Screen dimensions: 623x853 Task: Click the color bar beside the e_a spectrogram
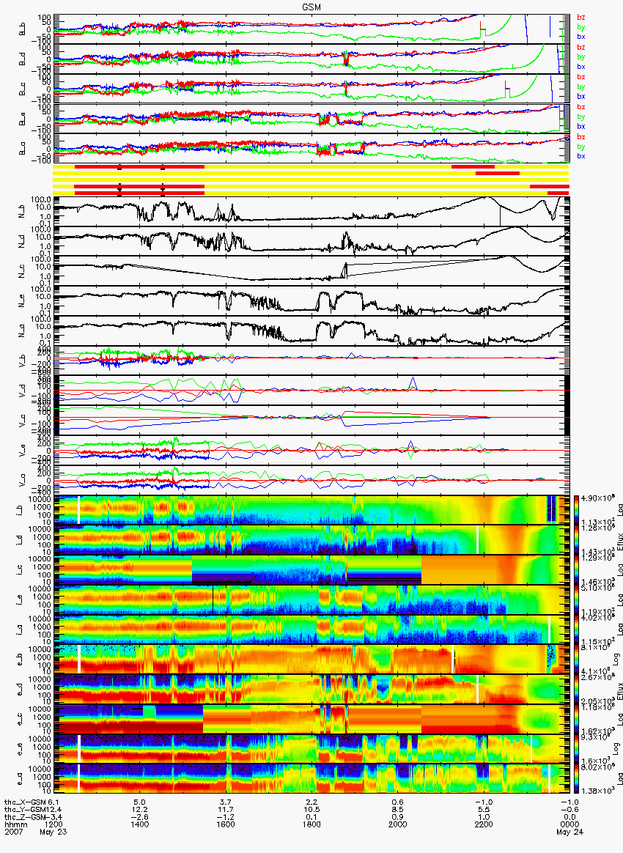575,780
